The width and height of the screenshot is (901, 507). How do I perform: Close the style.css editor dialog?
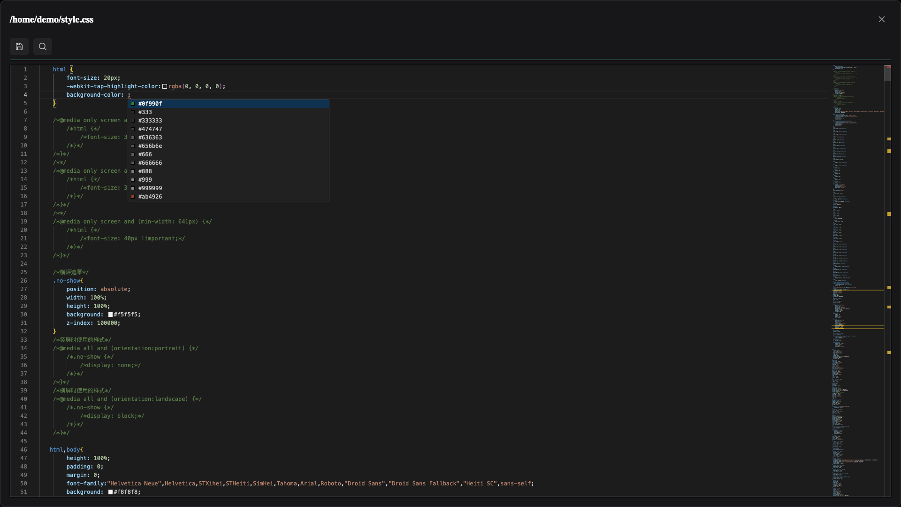coord(882,19)
